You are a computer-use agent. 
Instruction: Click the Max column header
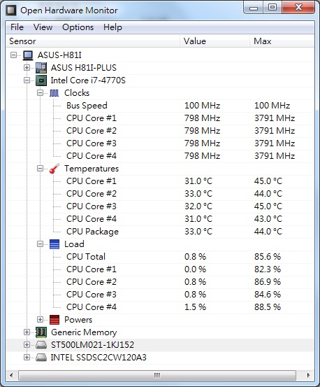click(282, 41)
